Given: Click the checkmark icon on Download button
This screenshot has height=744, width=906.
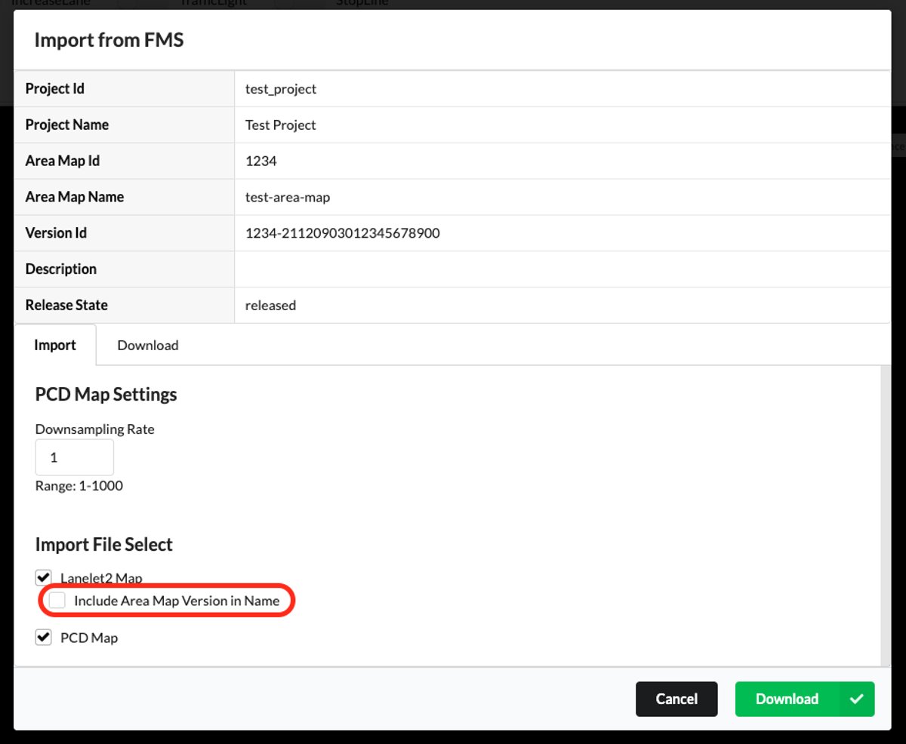Looking at the screenshot, I should coord(856,699).
